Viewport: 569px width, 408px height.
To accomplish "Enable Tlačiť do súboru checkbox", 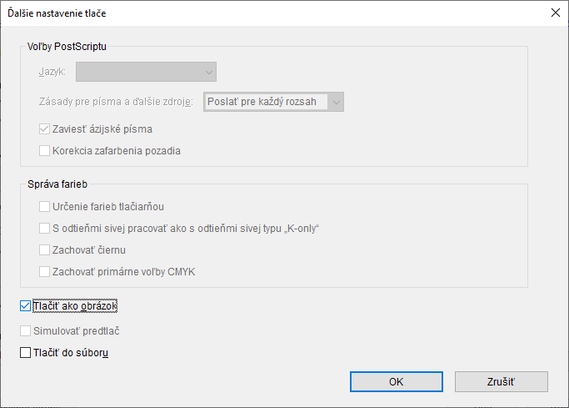I will 25,353.
